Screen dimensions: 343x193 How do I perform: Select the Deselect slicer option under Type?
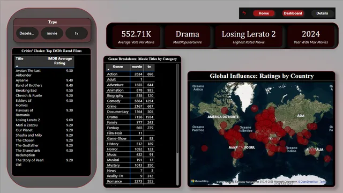point(27,33)
